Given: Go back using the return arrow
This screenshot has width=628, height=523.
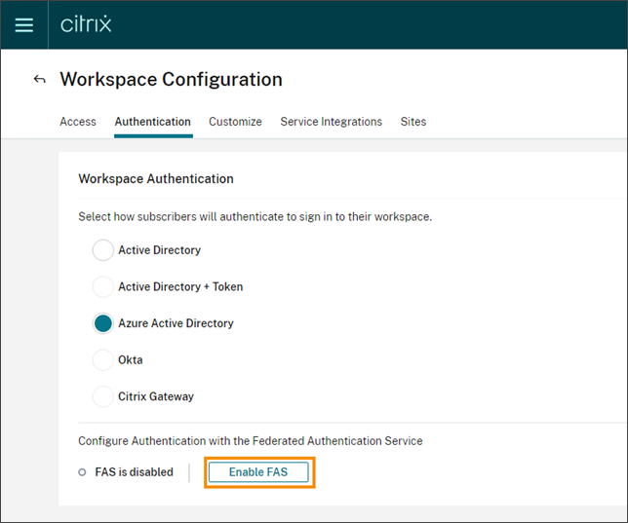Looking at the screenshot, I should coord(39,79).
